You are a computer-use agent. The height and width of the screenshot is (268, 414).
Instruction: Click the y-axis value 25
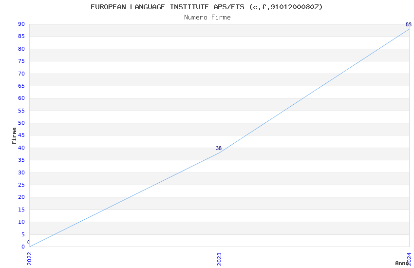21,185
